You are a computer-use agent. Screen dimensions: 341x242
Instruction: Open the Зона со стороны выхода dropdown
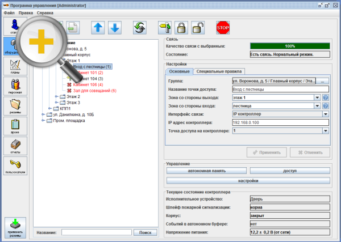pyautogui.click(x=317, y=97)
